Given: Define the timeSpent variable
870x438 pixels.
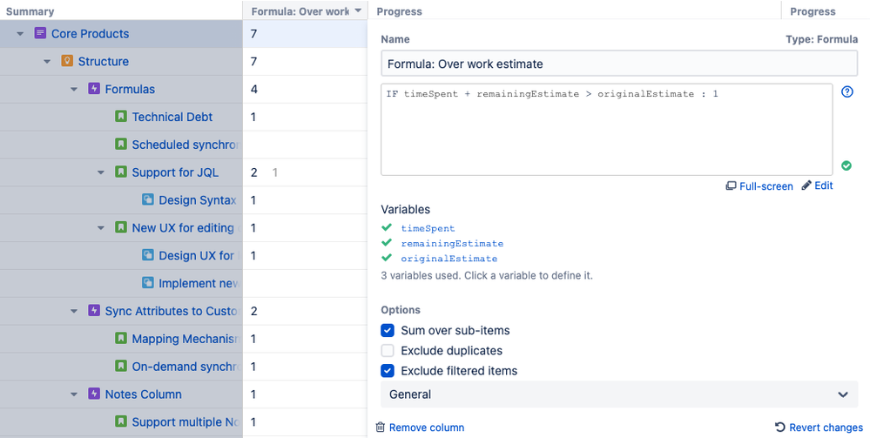Looking at the screenshot, I should 428,228.
